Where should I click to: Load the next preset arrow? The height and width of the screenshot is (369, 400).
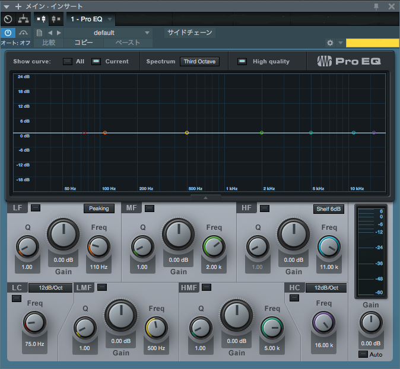point(59,33)
